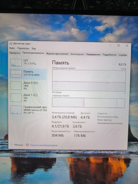Maximize the Диспетчер задач window
Viewport: 138px width, 184px height.
pyautogui.click(x=119, y=45)
